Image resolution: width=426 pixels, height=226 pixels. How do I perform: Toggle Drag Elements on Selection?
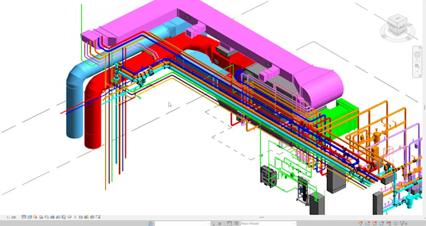pos(389,224)
